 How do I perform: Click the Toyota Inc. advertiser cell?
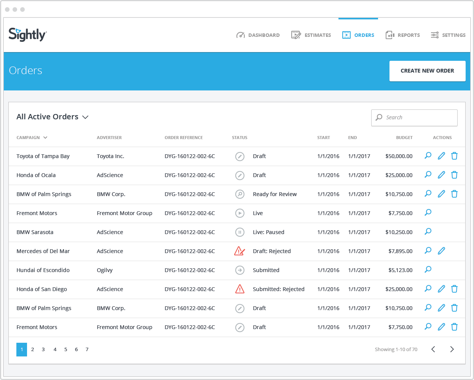(x=110, y=156)
